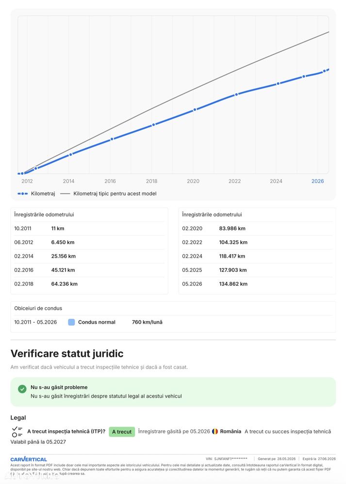Select the 2026 mileage data point on chart
The width and height of the screenshot is (346, 484).
pos(324,71)
